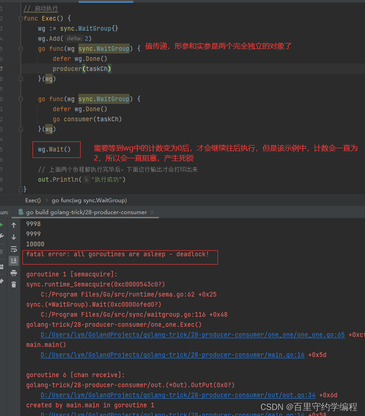Click the comment starting with 上面两个协程
Image resolution: width=365 pixels, height=416 pixels.
118,169
